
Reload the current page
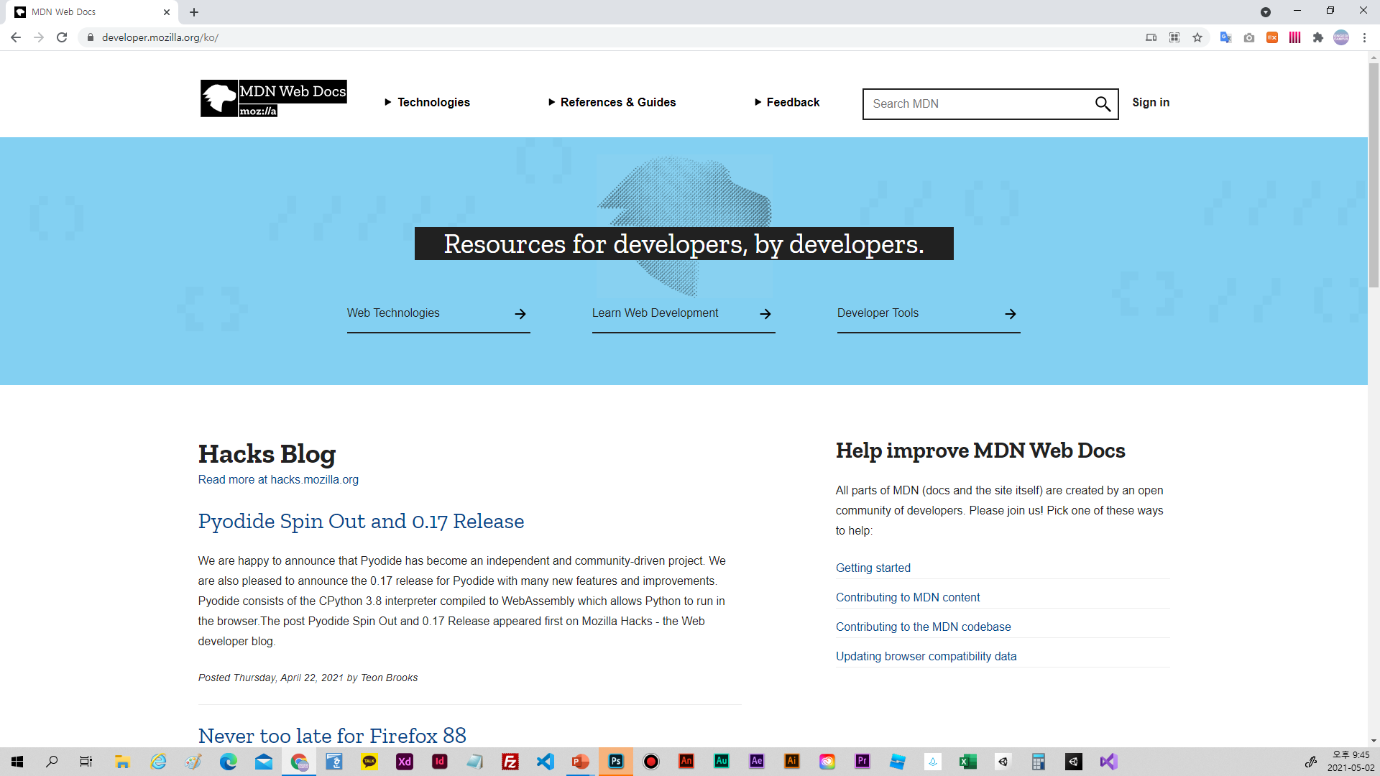62,37
